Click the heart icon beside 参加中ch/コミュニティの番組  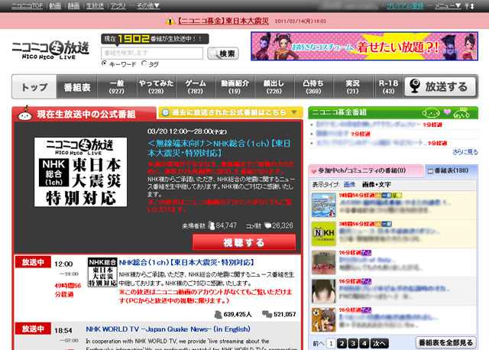(313, 171)
